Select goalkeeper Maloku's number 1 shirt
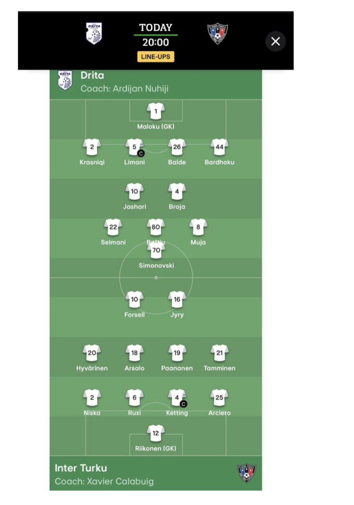This screenshot has height=505, width=354. point(156,111)
